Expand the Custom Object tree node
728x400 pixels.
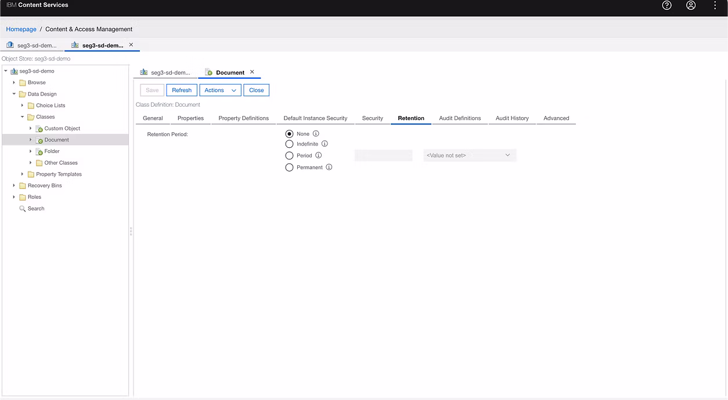tap(31, 128)
